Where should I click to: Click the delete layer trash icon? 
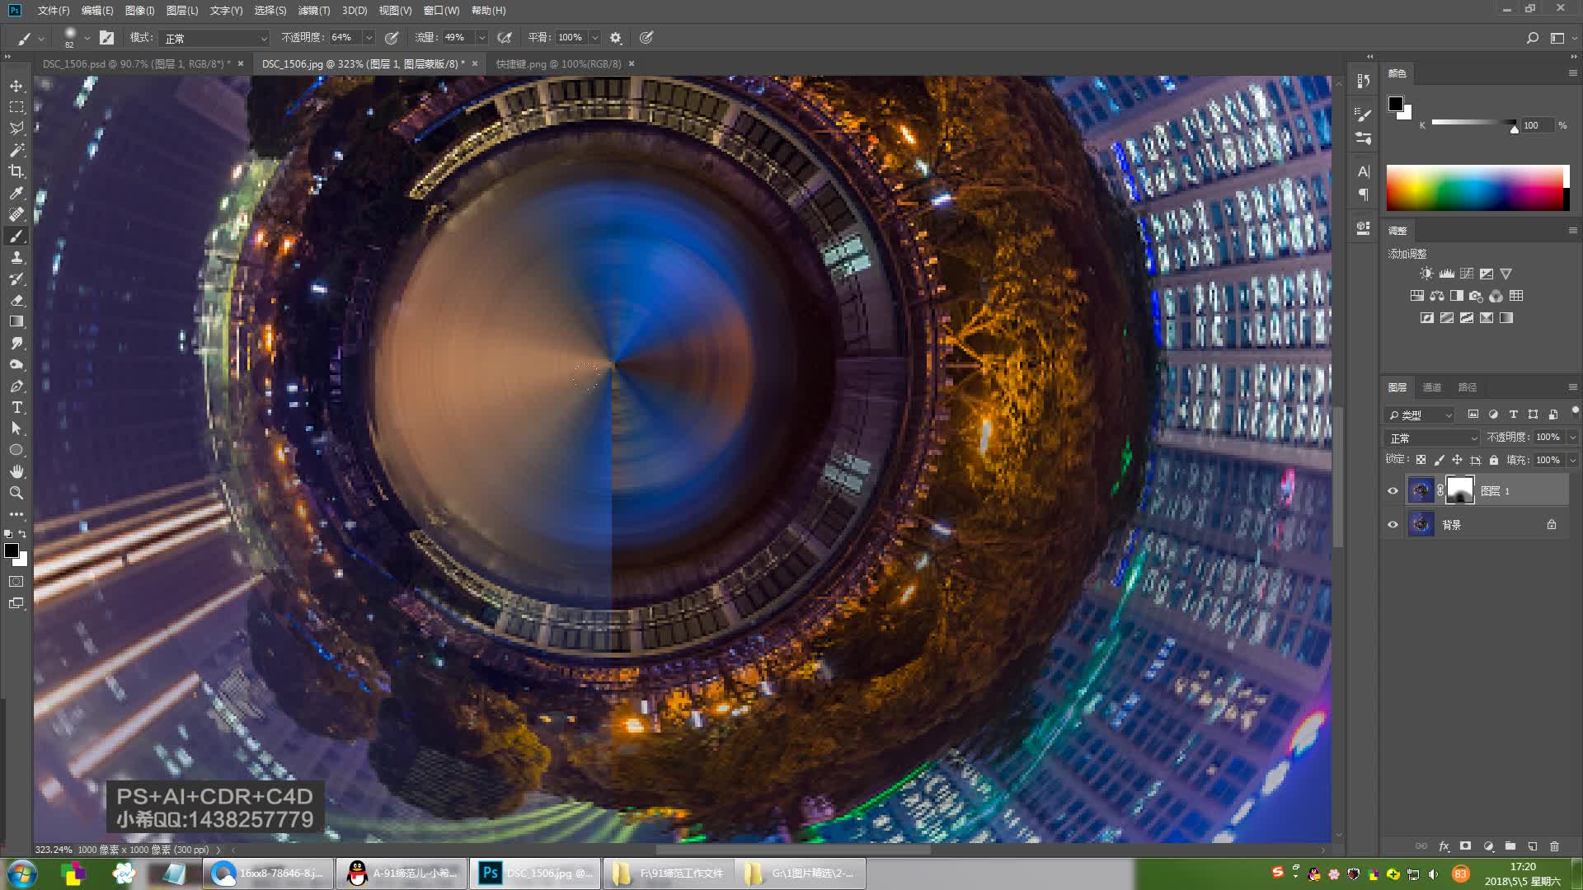[1554, 846]
